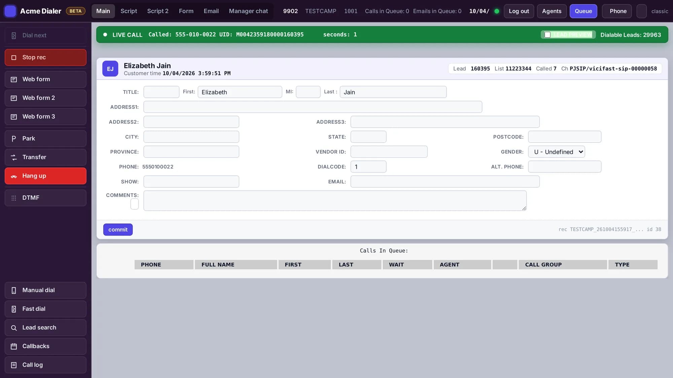Toggle the Lead Preview checkbox

pos(547,35)
